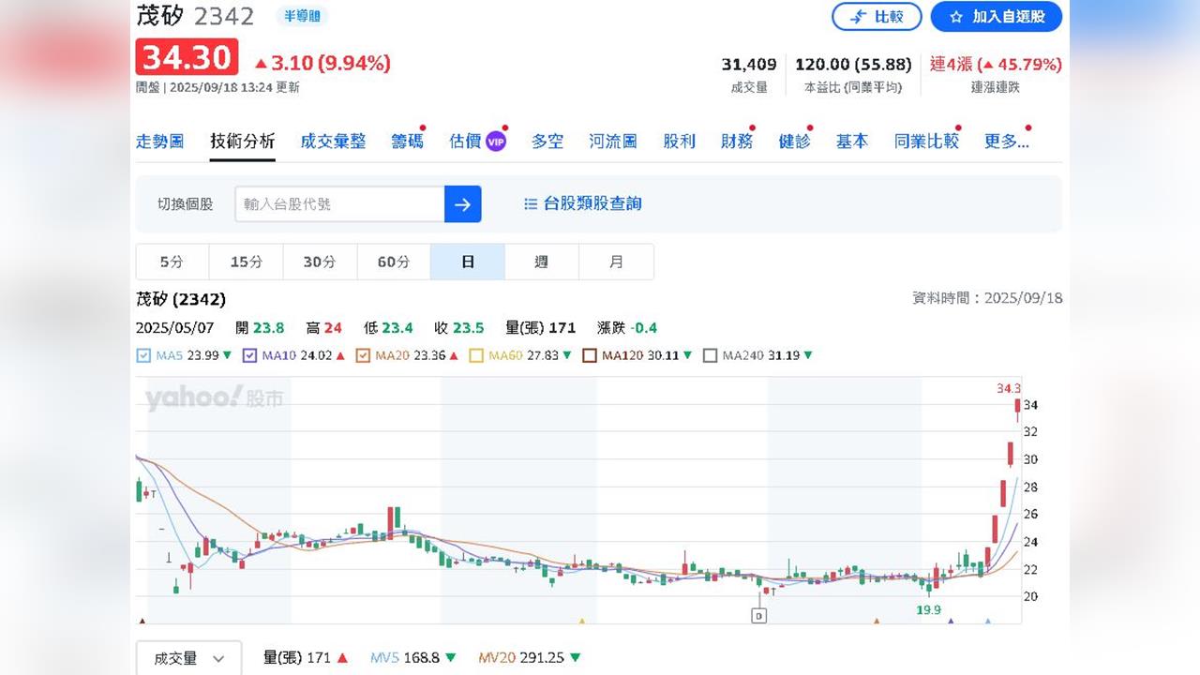The height and width of the screenshot is (675, 1200).
Task: Switch to the 週 weekly chart interval
Action: click(x=541, y=262)
